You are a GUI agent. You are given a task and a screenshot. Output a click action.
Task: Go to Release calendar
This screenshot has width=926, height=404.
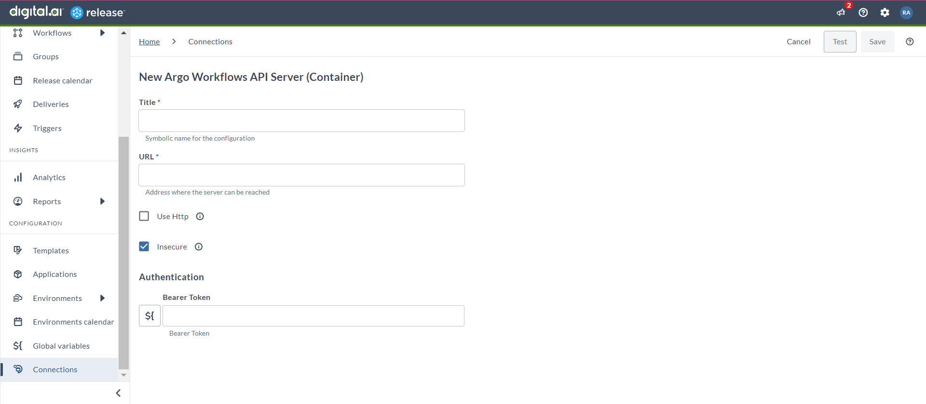click(63, 80)
